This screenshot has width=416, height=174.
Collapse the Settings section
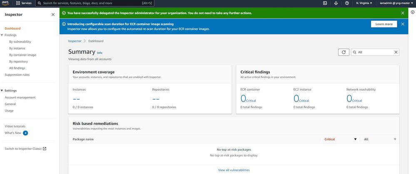pyautogui.click(x=2, y=90)
